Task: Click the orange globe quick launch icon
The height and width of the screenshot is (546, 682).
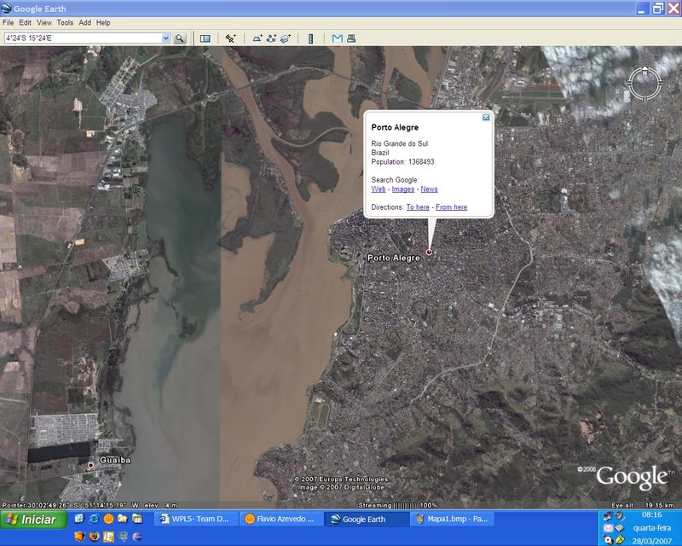Action: click(108, 519)
